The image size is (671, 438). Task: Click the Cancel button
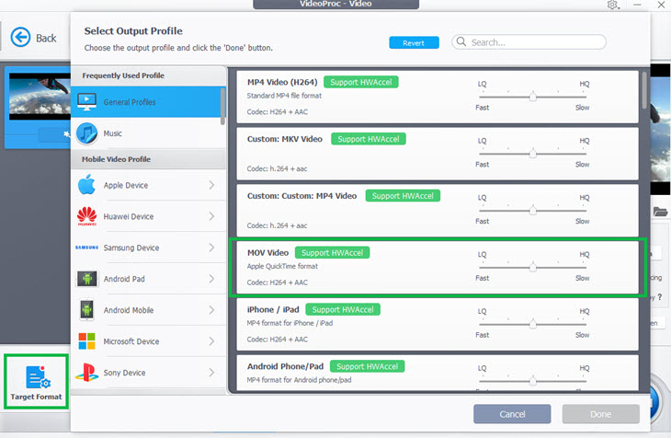(x=512, y=414)
